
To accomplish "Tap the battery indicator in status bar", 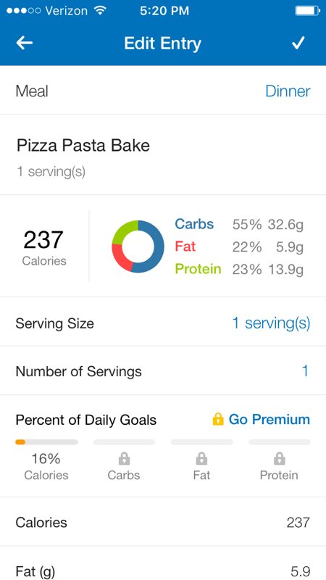I will pos(307,11).
